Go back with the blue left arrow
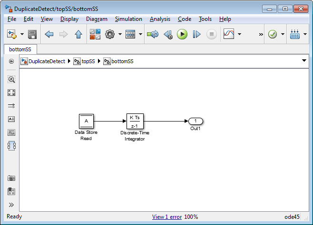The image size is (313, 225). point(49,34)
